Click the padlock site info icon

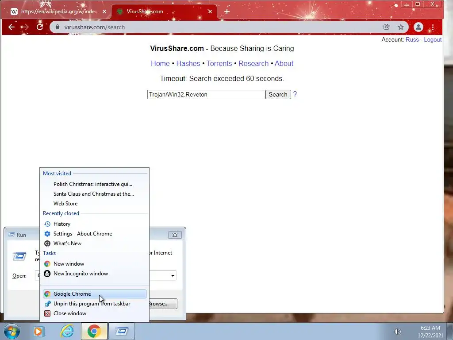coord(58,27)
